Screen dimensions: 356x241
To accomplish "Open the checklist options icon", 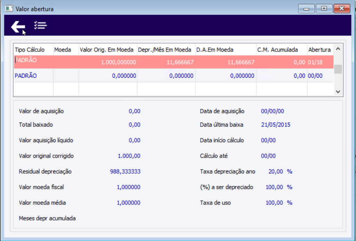I will pos(41,25).
